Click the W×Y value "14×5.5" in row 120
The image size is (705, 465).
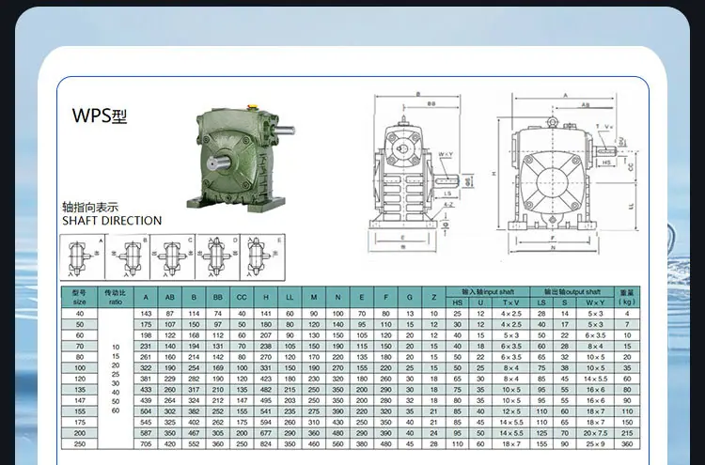tap(595, 379)
